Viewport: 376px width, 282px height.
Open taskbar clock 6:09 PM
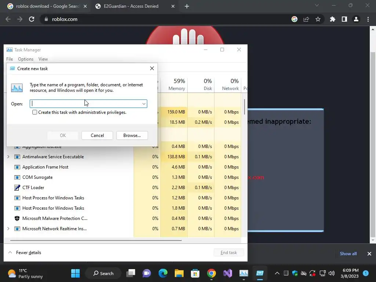[x=350, y=273]
